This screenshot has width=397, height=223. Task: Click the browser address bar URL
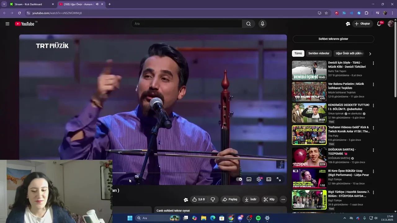pos(57,13)
